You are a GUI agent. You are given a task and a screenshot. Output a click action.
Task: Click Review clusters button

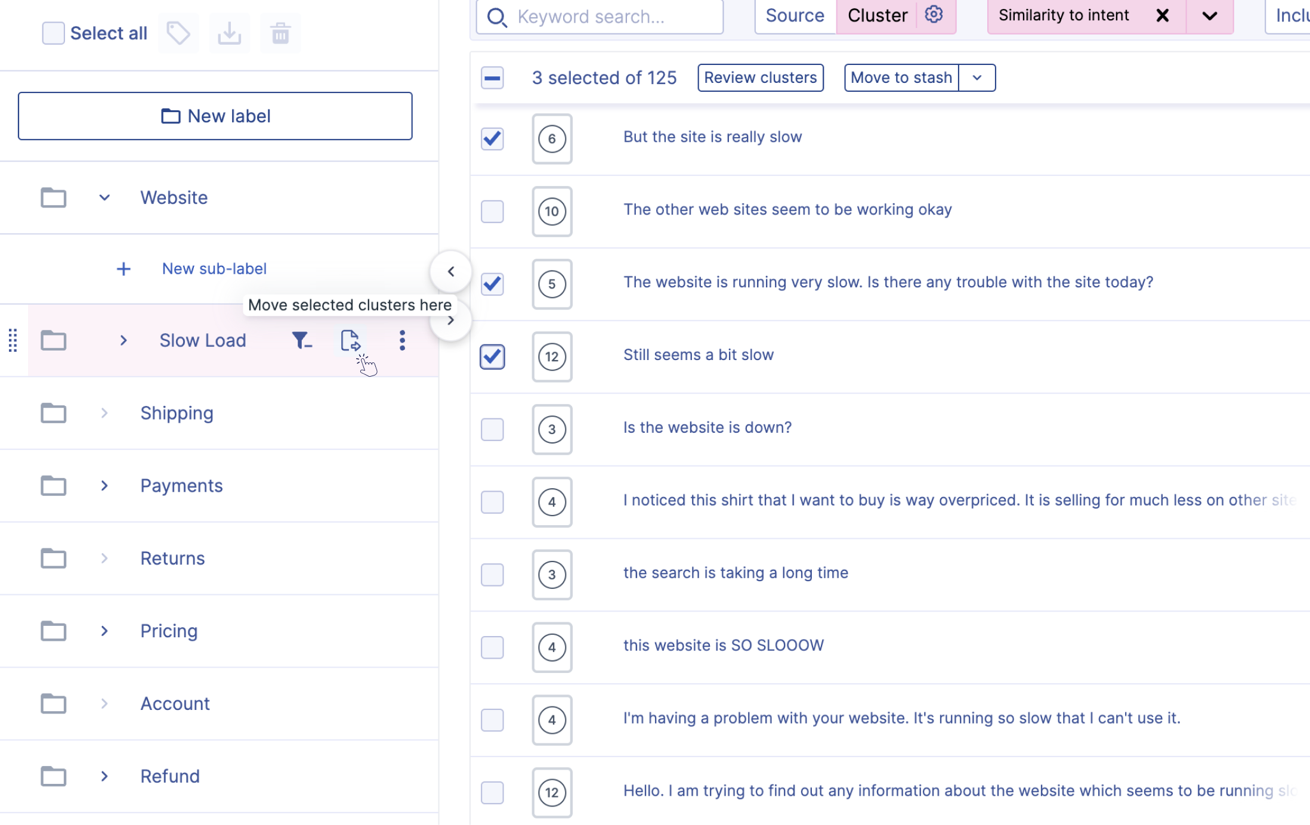pos(760,77)
